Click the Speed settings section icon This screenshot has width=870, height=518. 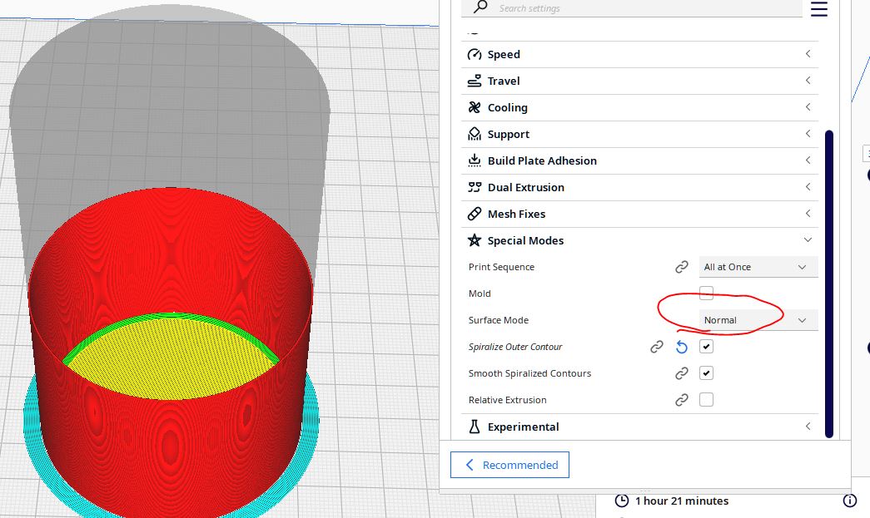click(x=474, y=54)
